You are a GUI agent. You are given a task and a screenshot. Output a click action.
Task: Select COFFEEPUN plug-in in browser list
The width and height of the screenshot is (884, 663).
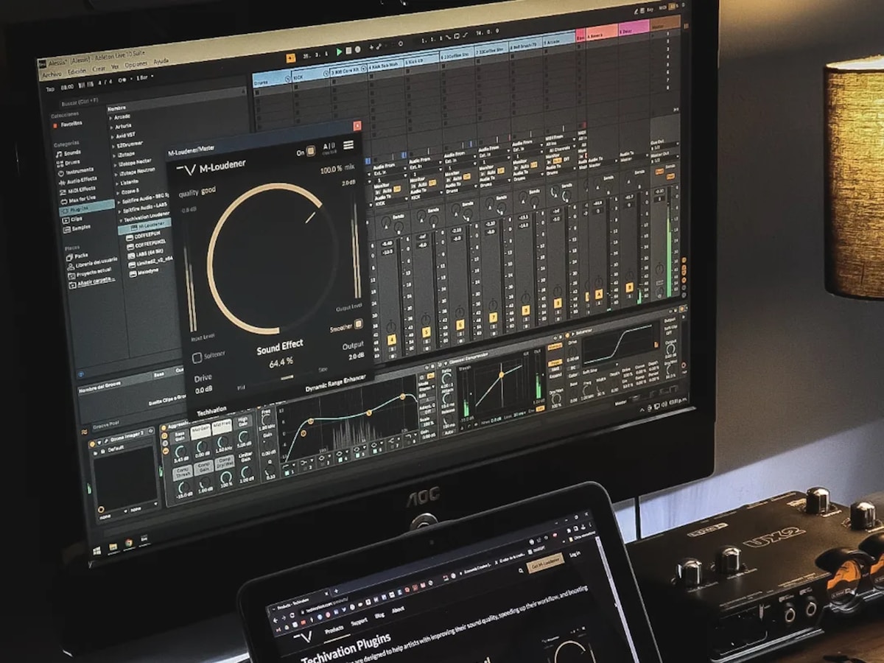click(x=144, y=236)
